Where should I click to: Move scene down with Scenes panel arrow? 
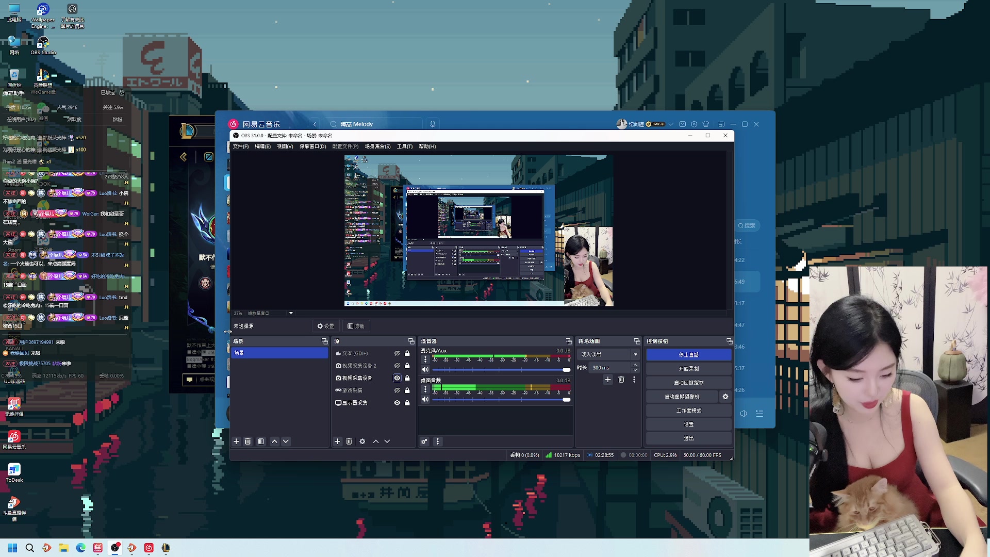(286, 441)
